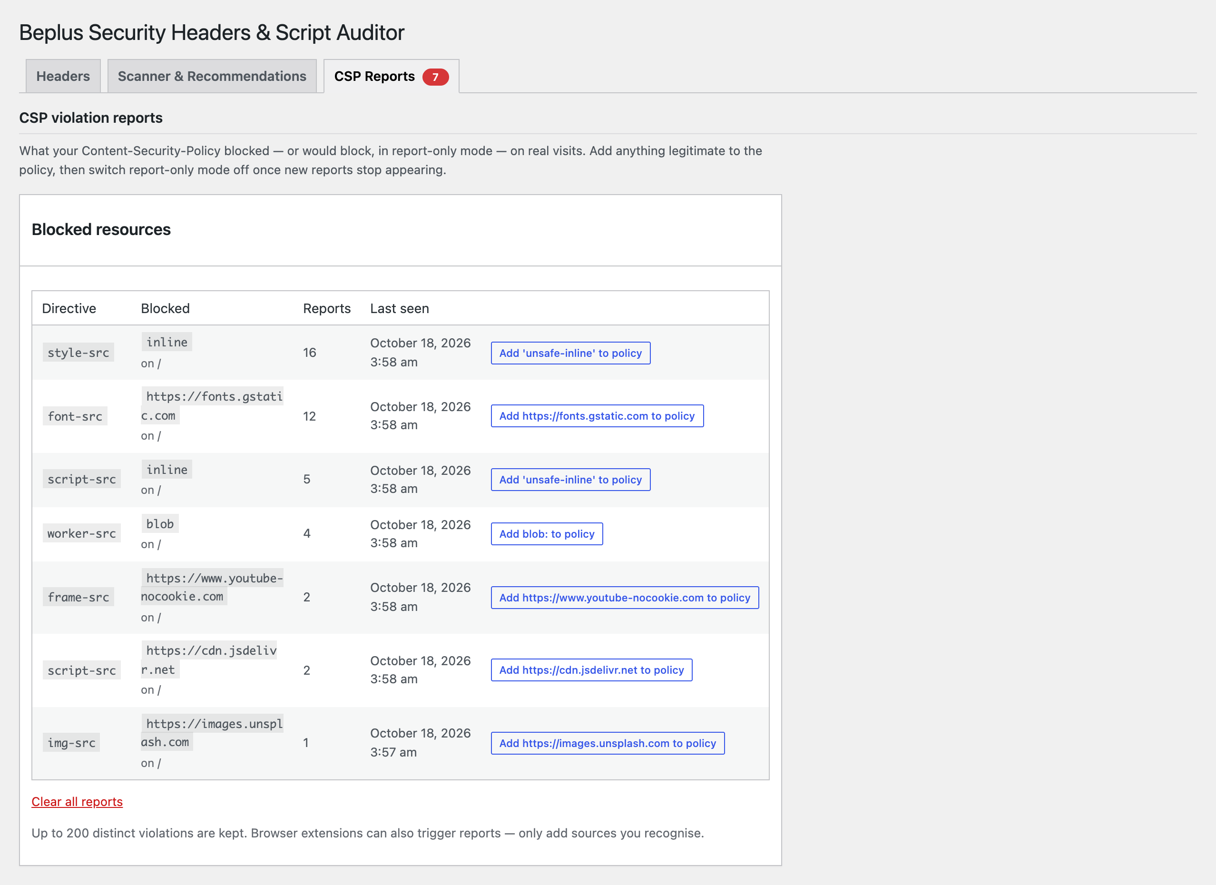Viewport: 1216px width, 885px height.
Task: Add https://cdn.jsdelivr.net to policy
Action: point(591,670)
